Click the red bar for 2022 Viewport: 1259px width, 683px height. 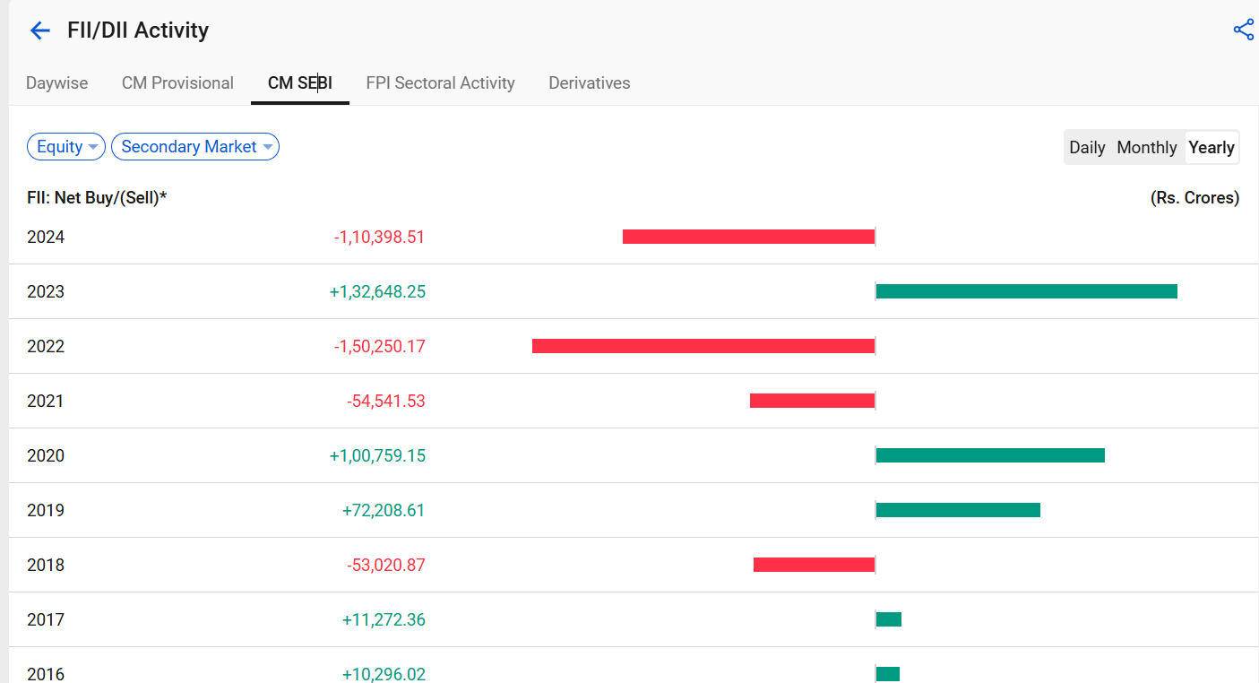pyautogui.click(x=703, y=346)
